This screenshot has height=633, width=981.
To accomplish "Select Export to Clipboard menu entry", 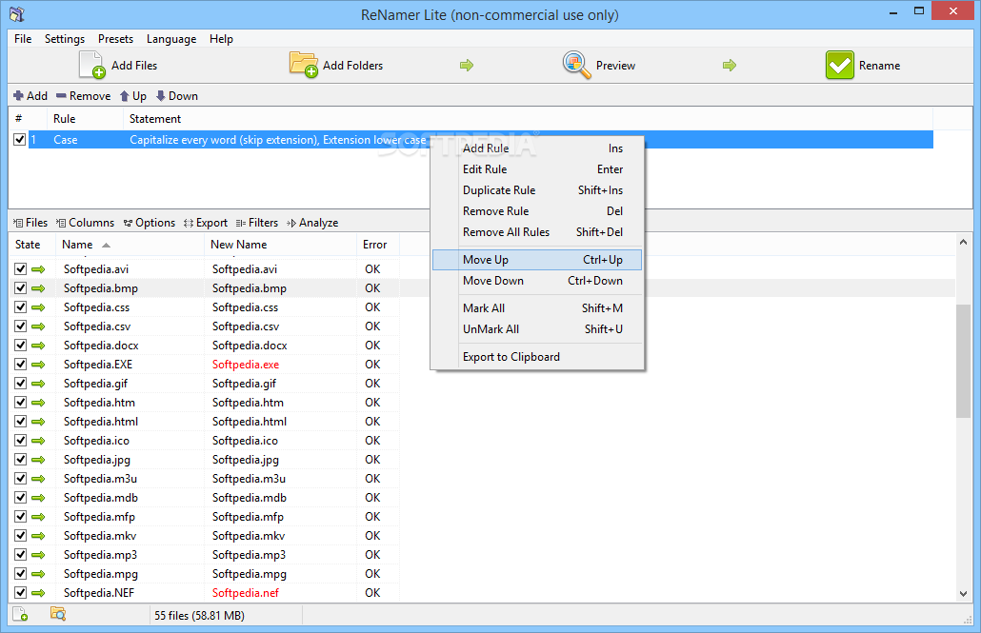I will point(537,357).
